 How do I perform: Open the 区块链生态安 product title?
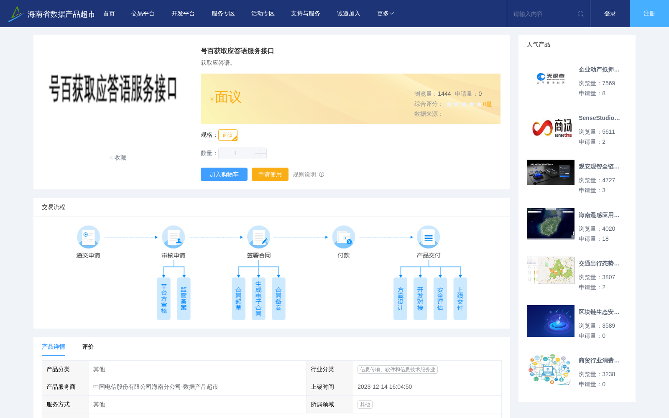599,312
